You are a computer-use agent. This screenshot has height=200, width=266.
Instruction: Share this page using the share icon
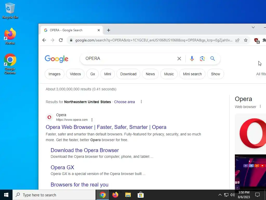click(x=237, y=40)
